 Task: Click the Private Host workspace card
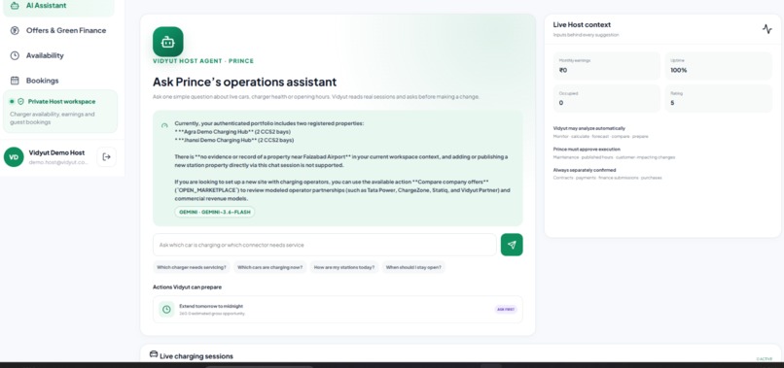coord(60,112)
